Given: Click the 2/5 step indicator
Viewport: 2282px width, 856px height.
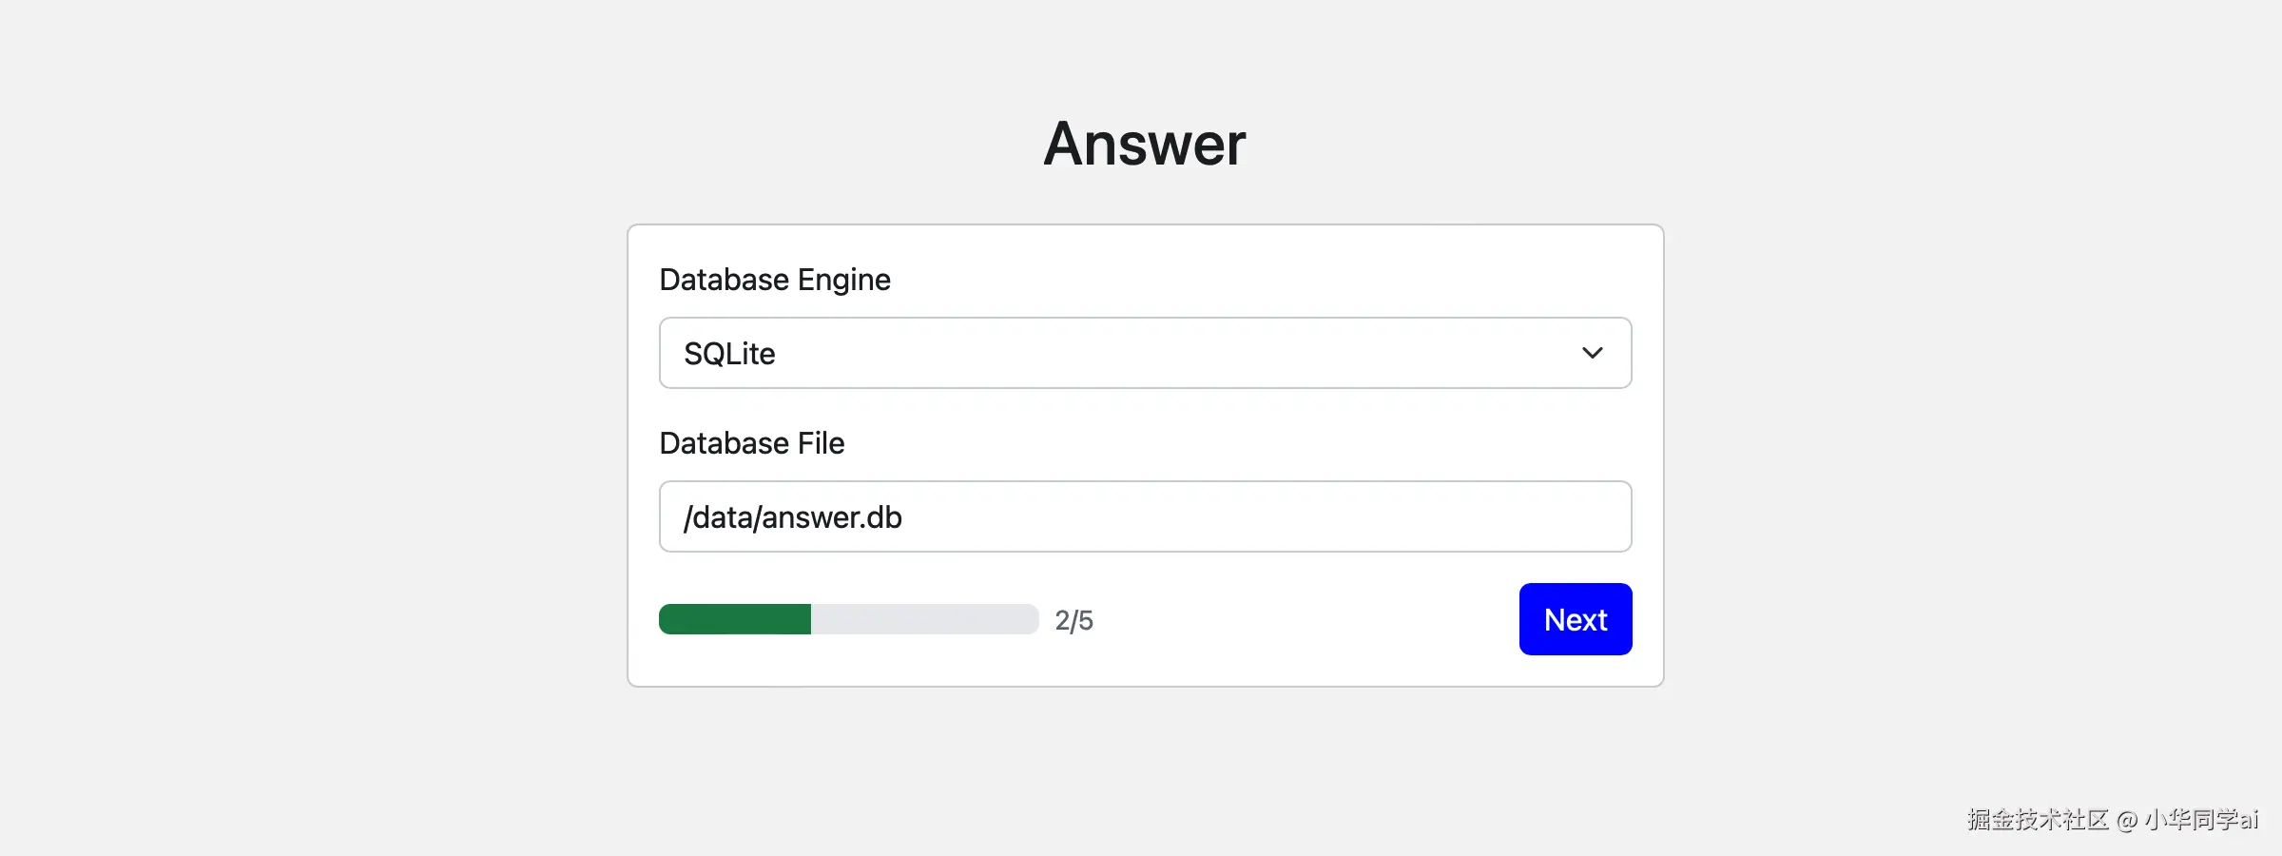Looking at the screenshot, I should point(1074,620).
